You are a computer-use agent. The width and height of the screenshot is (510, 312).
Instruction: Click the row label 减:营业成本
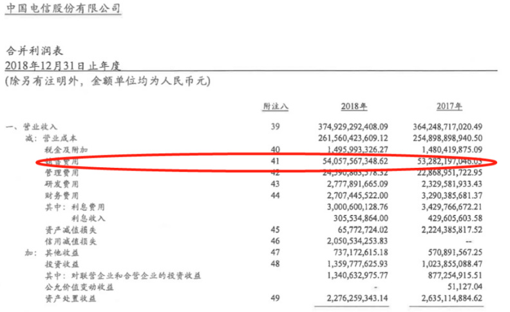[51, 138]
